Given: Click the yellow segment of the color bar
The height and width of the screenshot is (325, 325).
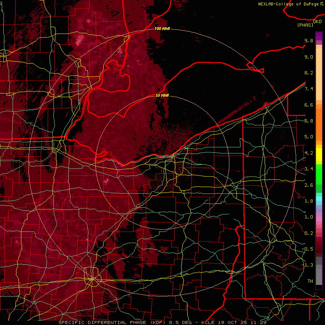Looking at the screenshot, I should point(319,155).
